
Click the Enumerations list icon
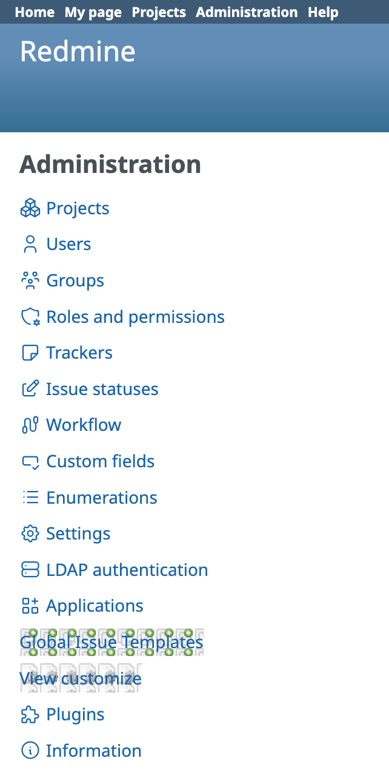30,498
